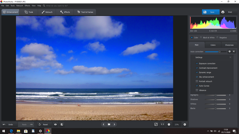Screen dimensions: 239x134
Task: Open the Effects menu in menu bar
Action: tap(27, 6)
